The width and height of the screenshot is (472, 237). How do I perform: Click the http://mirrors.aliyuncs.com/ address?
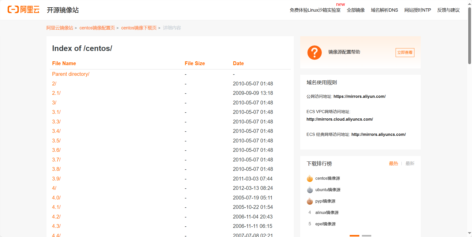379,134
